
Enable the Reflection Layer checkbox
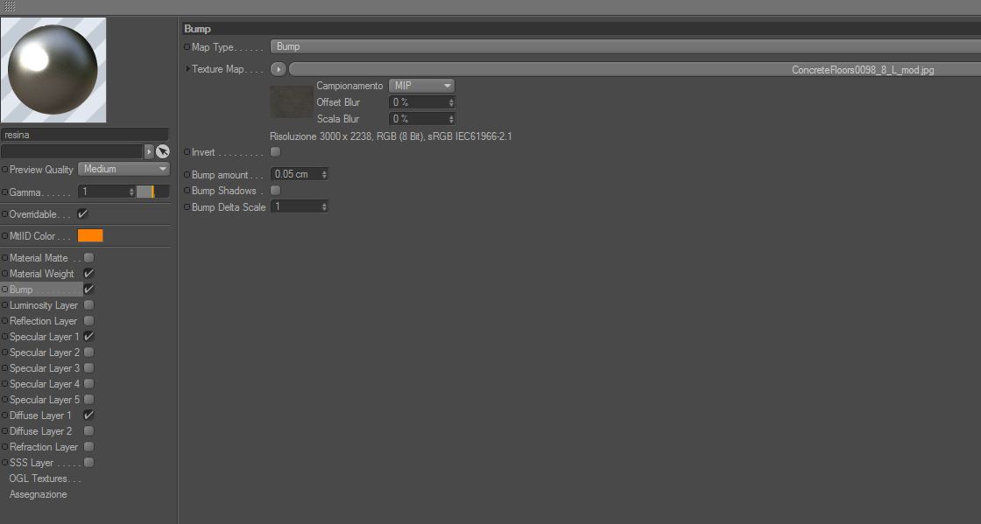click(88, 321)
